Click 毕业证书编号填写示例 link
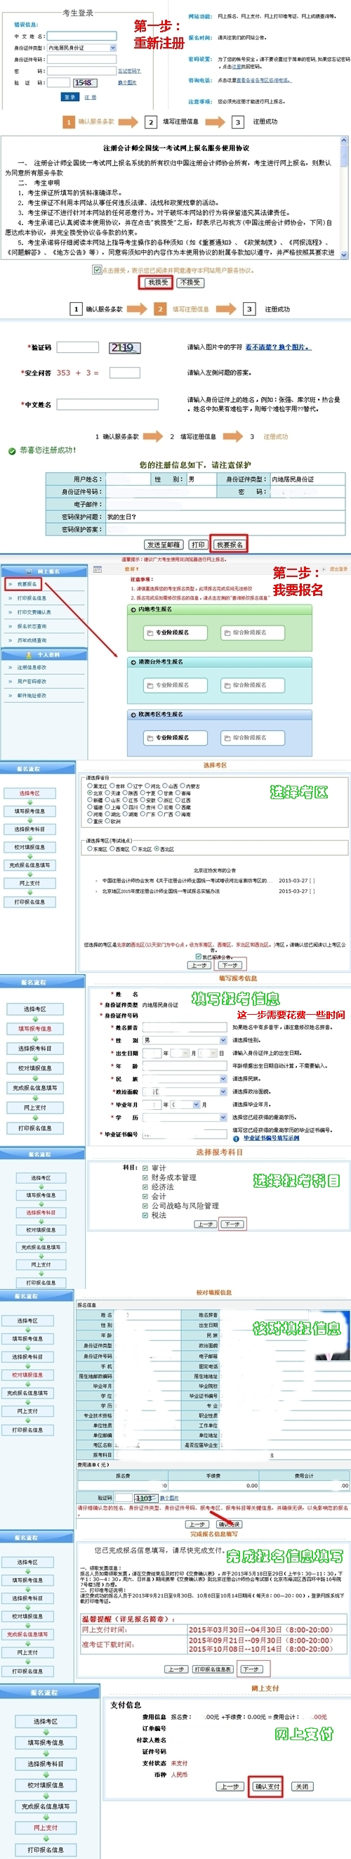 tap(270, 1138)
